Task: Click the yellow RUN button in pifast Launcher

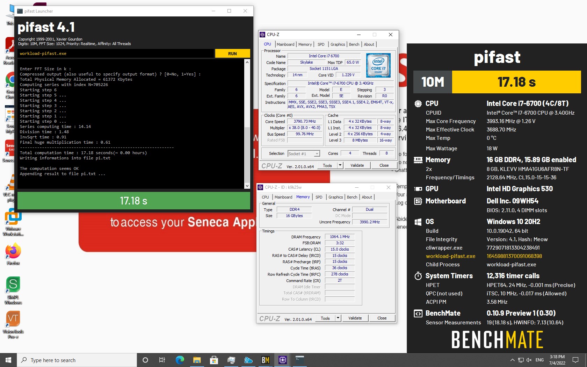Action: point(232,53)
